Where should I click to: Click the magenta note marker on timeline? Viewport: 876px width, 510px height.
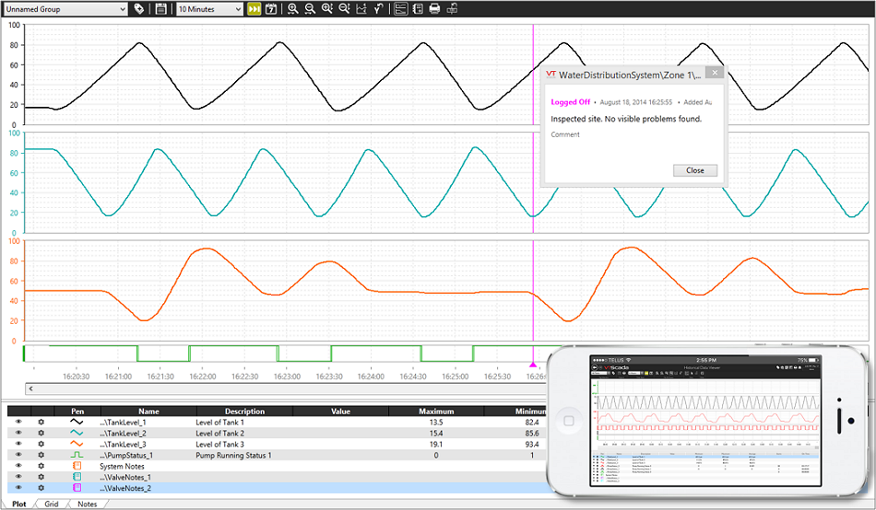point(532,365)
